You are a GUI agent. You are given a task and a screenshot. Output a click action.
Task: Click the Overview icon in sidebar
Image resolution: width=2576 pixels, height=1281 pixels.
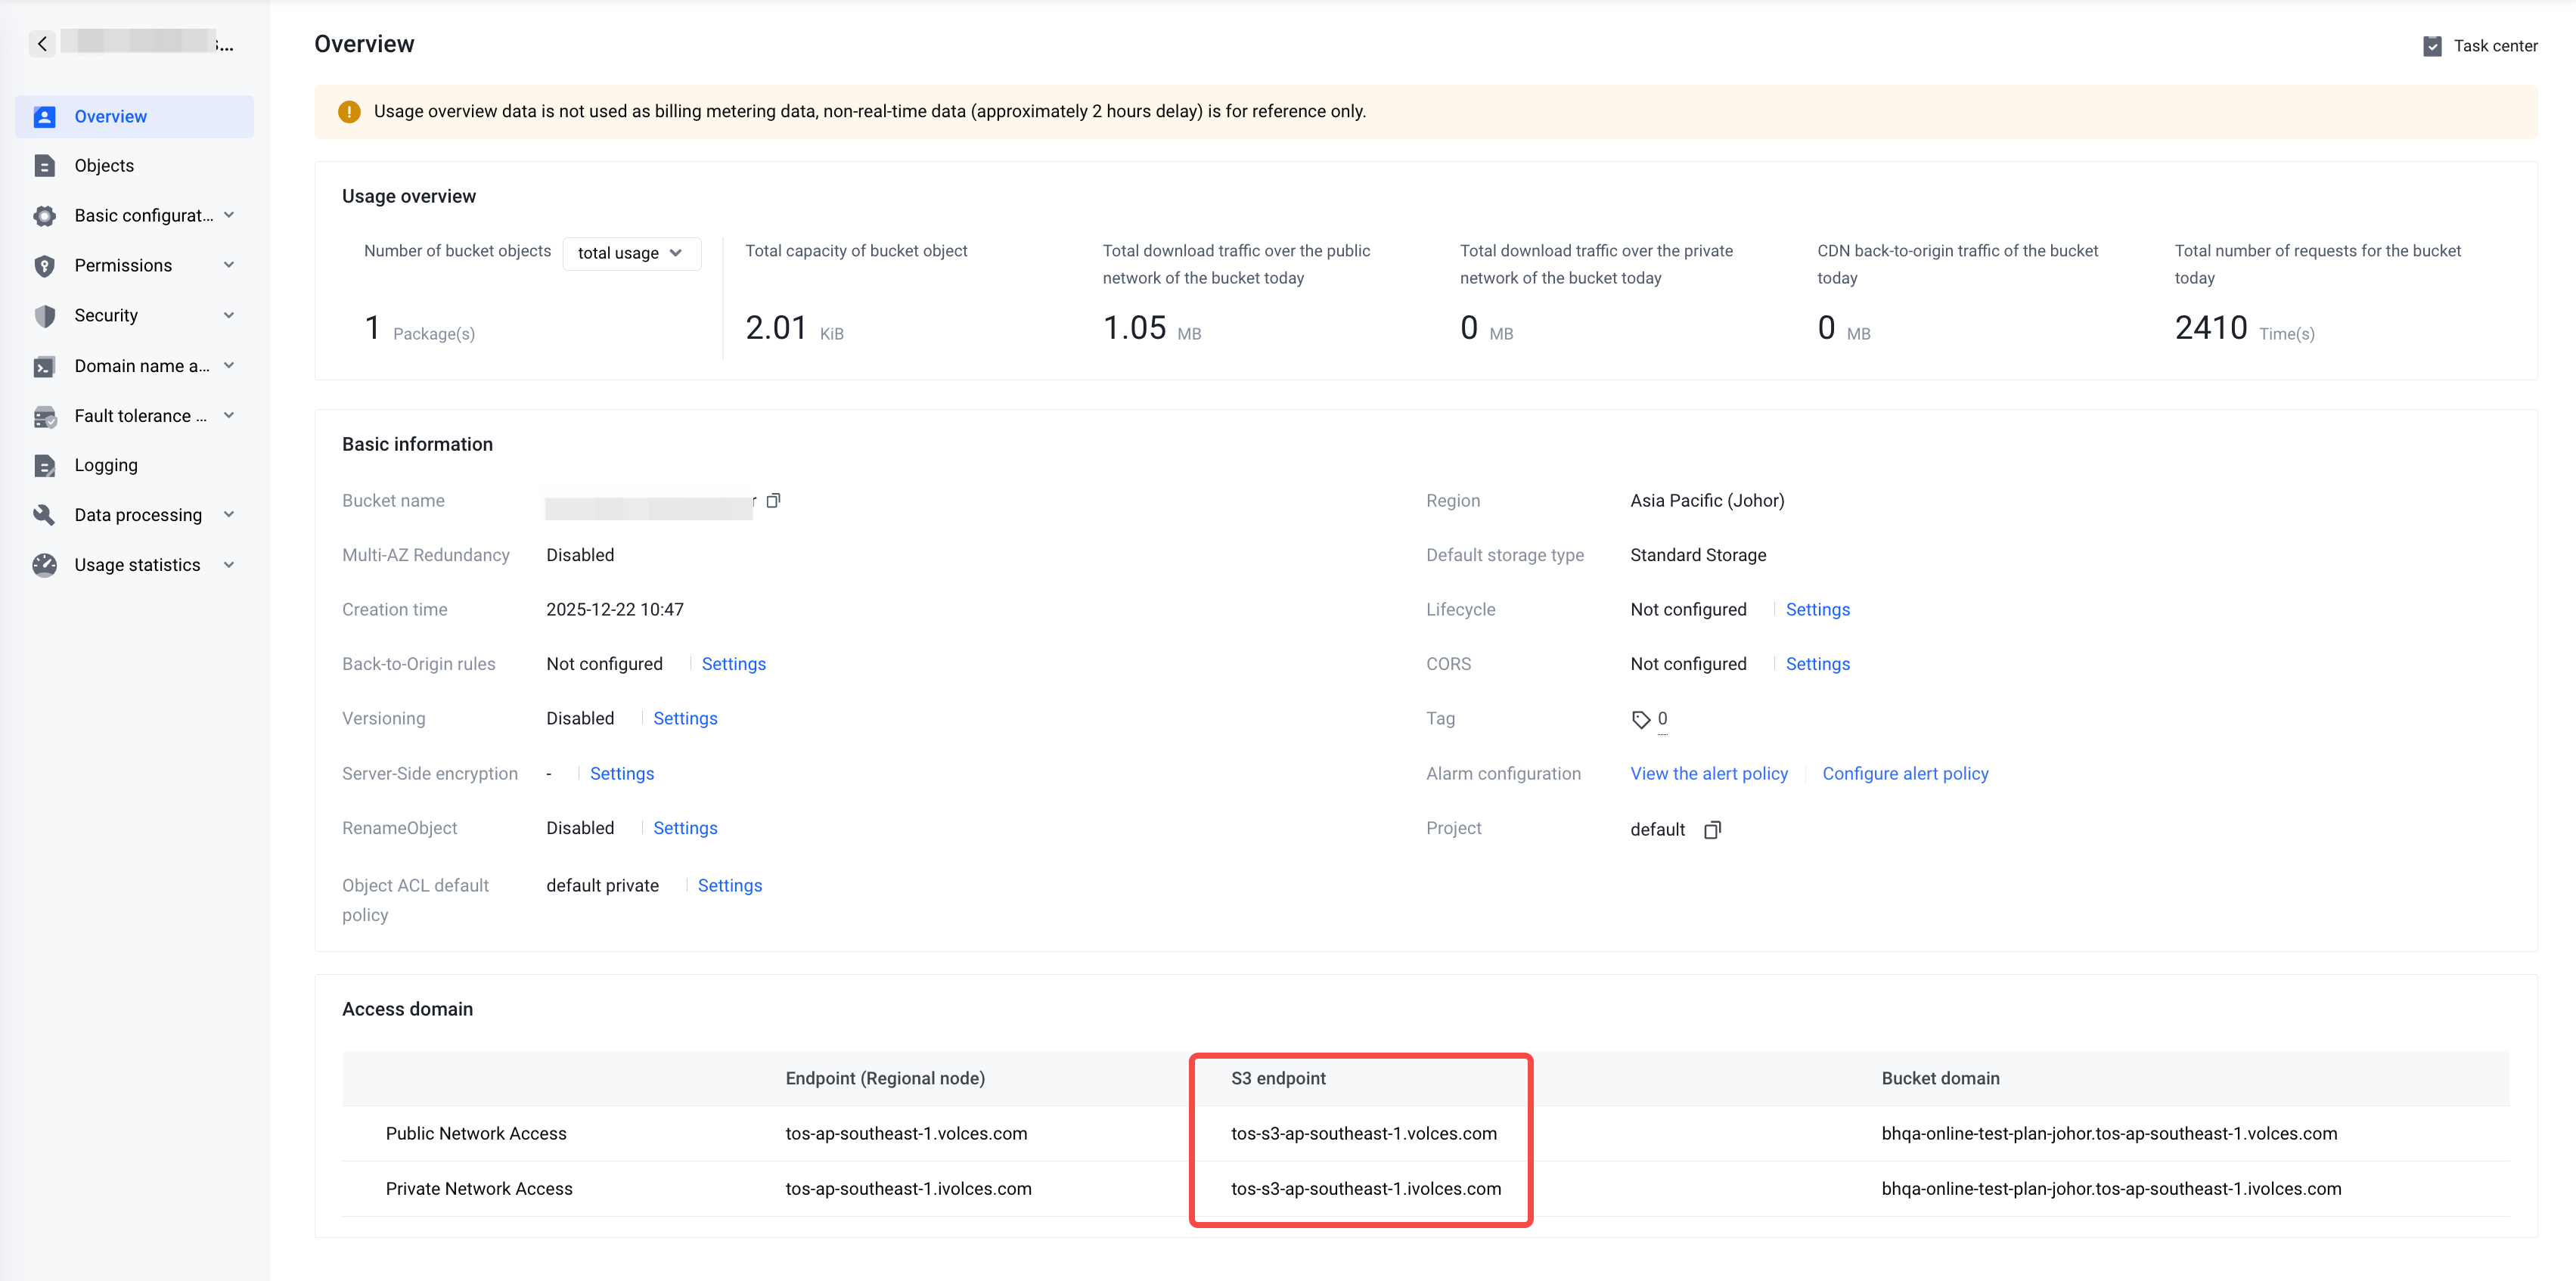pyautogui.click(x=44, y=116)
